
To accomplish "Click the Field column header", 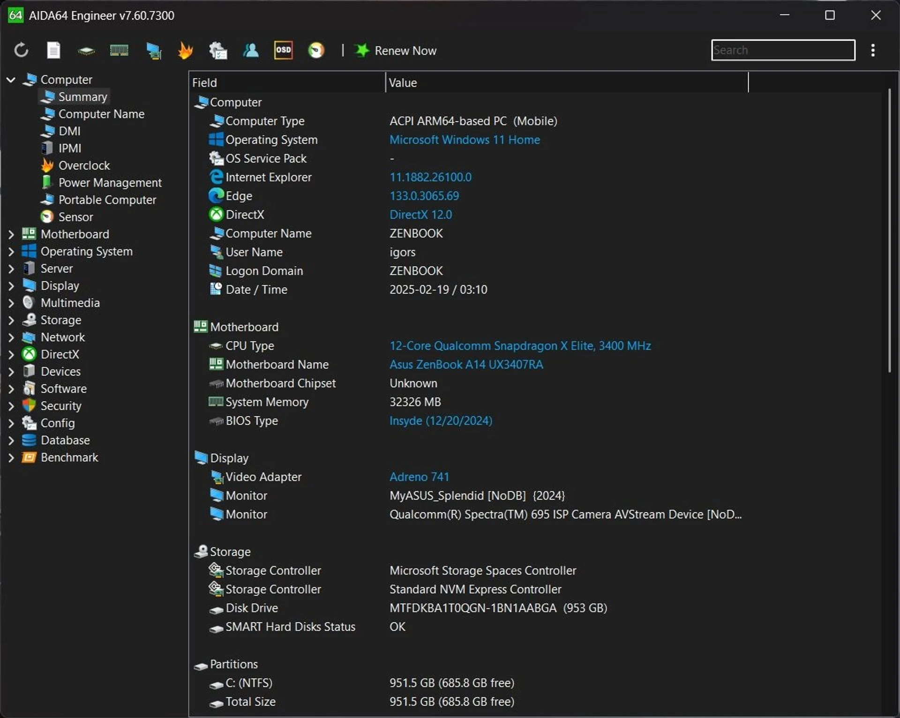I will 287,82.
